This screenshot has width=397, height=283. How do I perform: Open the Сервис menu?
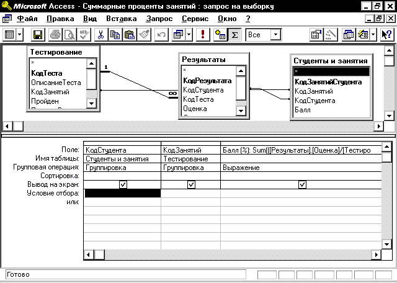(x=195, y=19)
